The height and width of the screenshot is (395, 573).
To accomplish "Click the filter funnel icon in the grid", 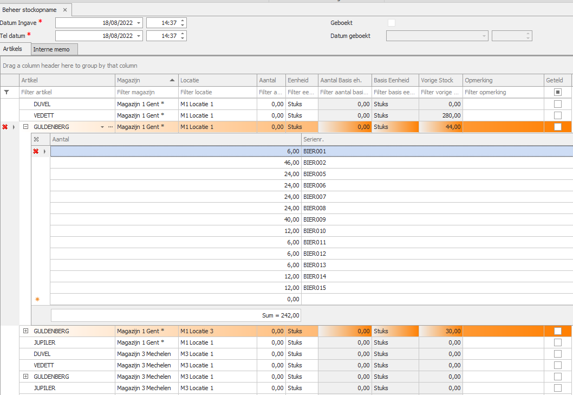I will [x=6, y=92].
